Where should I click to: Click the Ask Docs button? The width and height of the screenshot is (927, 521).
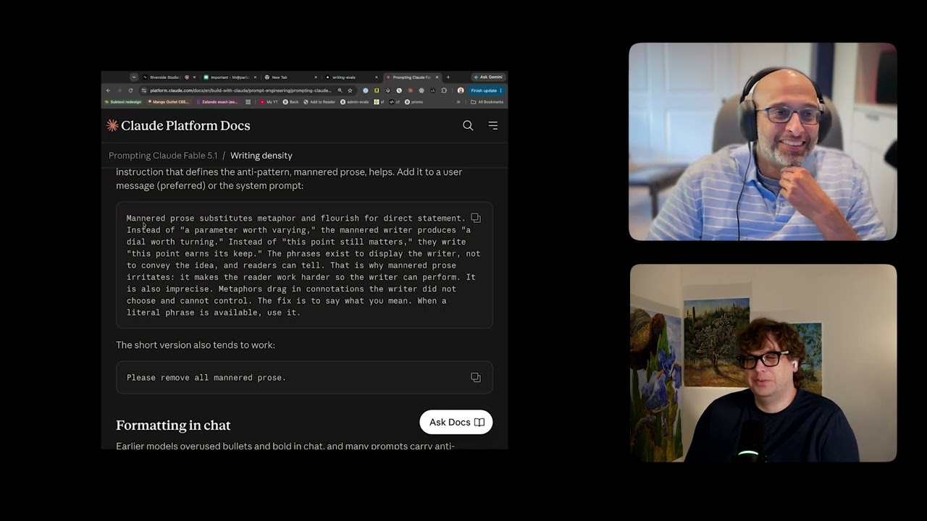point(456,423)
